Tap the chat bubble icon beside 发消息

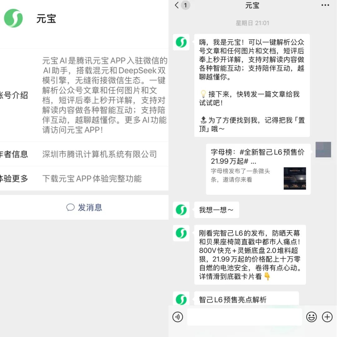[x=70, y=208]
